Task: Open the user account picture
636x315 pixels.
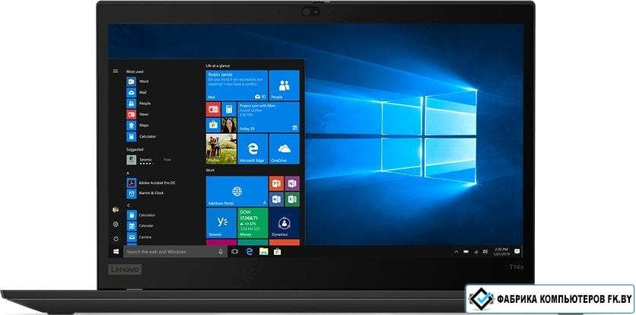Action: [116, 209]
